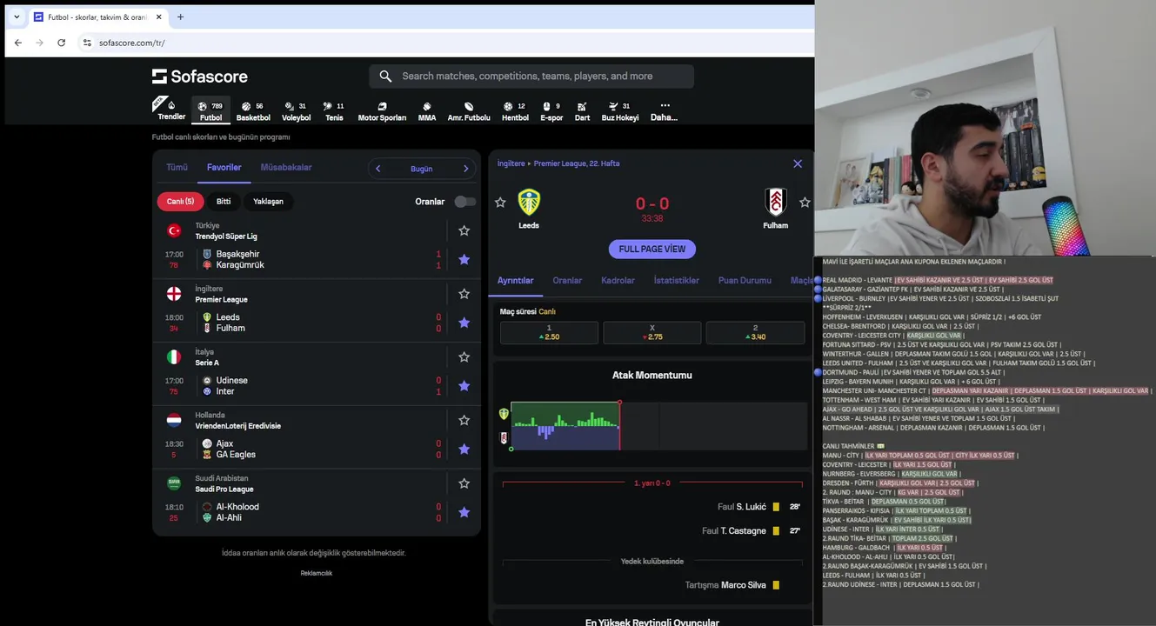Reload the page in Chrome
Image resolution: width=1156 pixels, height=626 pixels.
pyautogui.click(x=61, y=43)
